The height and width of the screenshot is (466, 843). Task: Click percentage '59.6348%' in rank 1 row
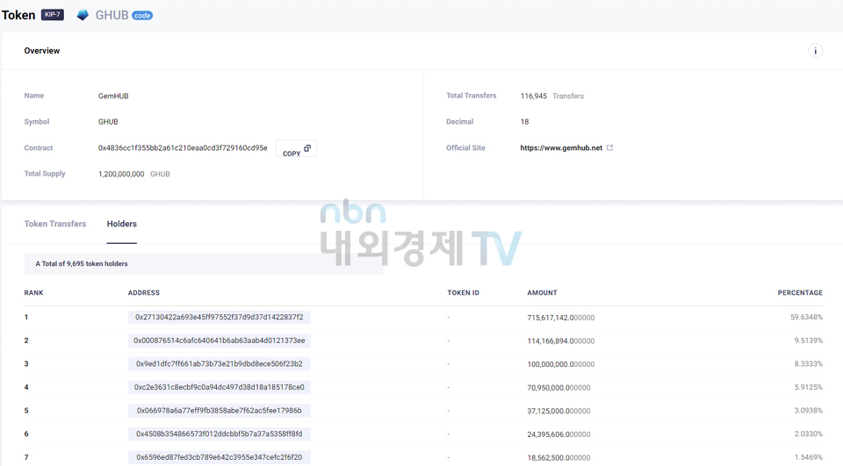pyautogui.click(x=806, y=317)
